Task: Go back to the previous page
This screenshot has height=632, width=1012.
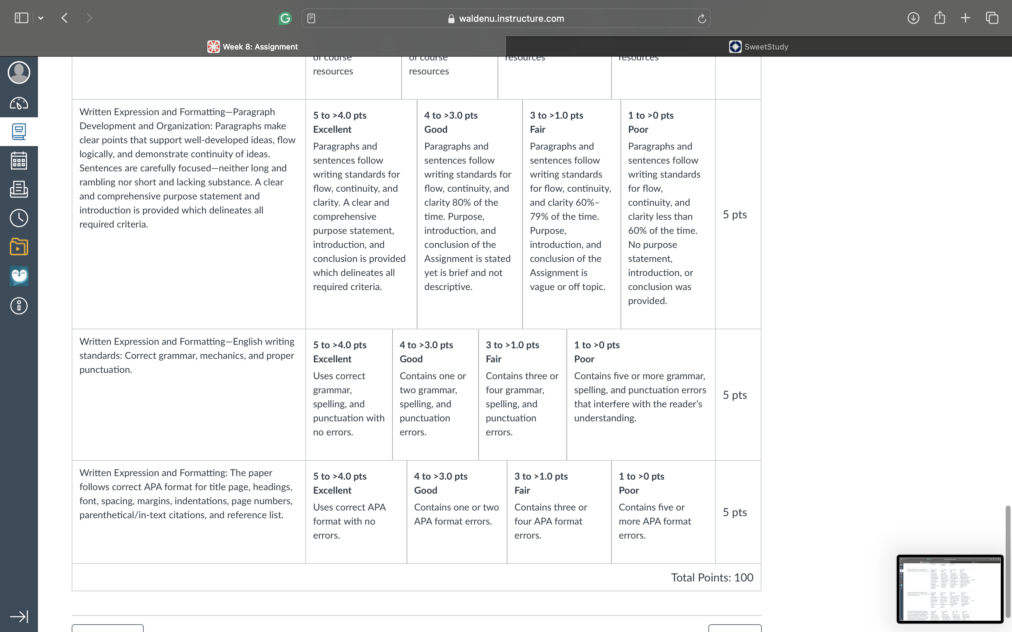Action: point(64,18)
